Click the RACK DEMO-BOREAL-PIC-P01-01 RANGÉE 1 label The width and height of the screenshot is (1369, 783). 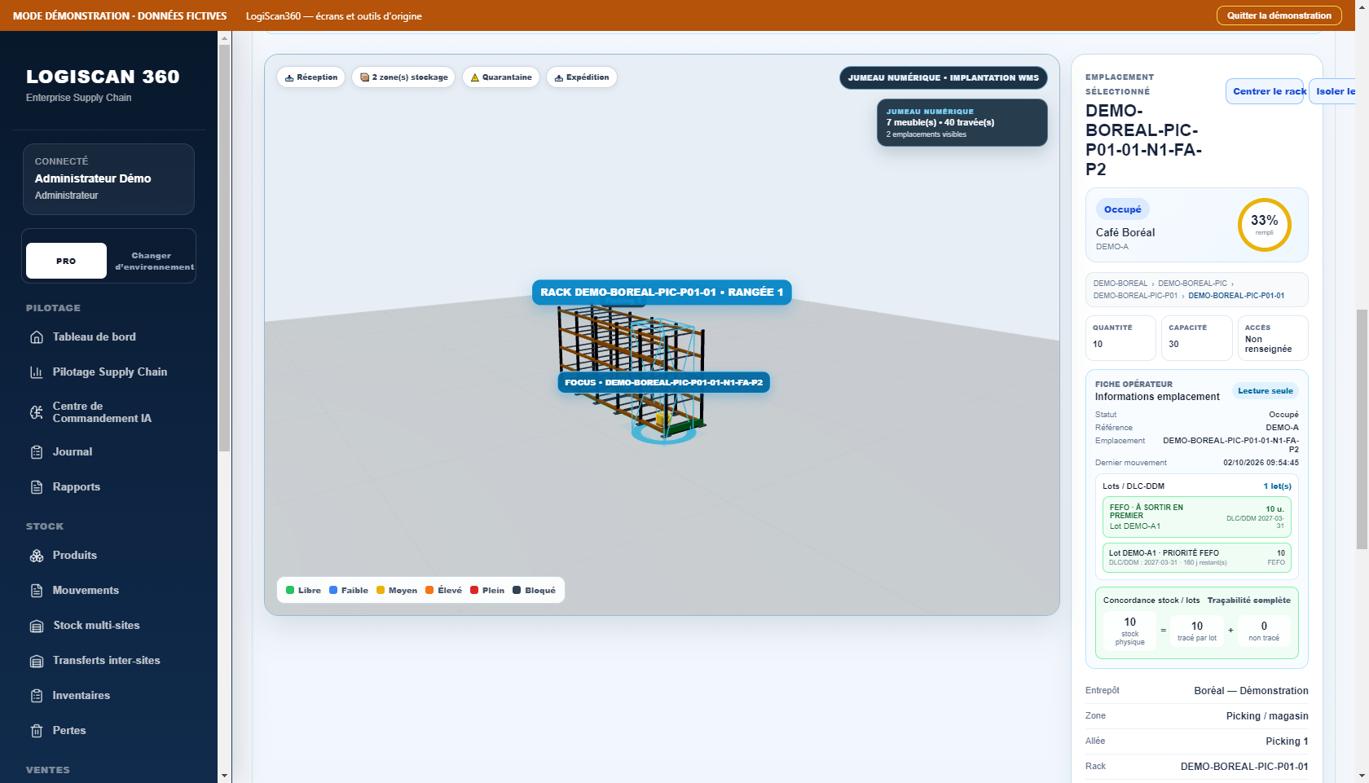click(x=662, y=292)
